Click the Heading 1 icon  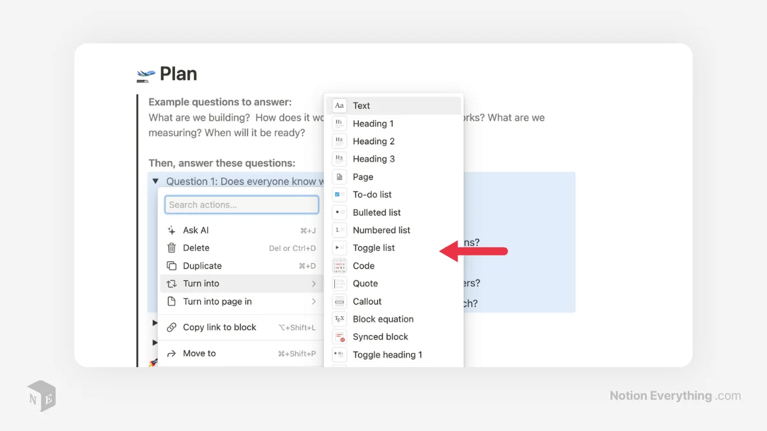click(339, 123)
